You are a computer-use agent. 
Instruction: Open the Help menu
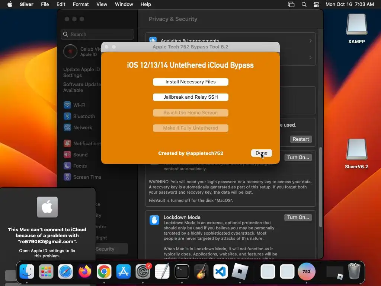click(146, 4)
